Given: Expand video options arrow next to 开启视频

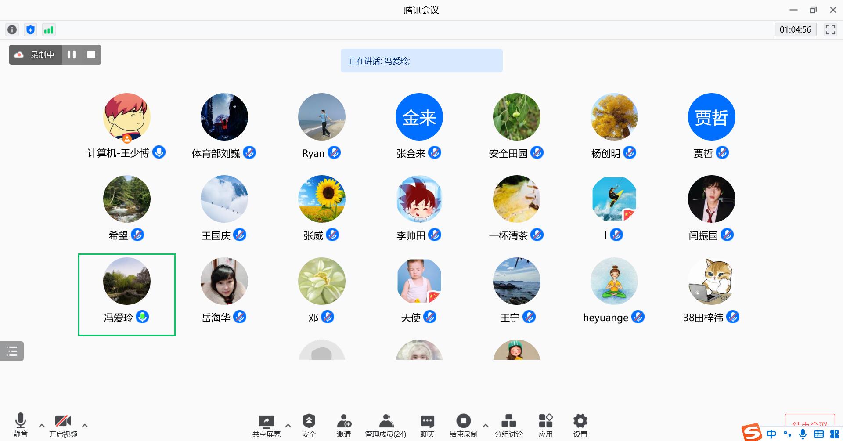Looking at the screenshot, I should coord(85,426).
